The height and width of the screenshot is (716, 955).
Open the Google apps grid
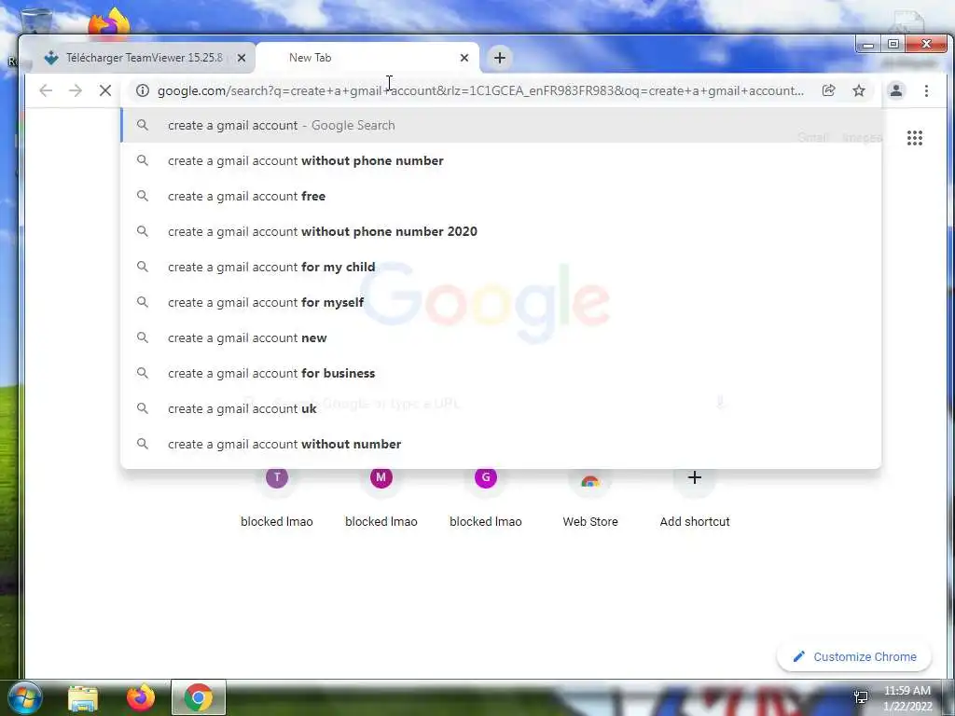coord(915,138)
